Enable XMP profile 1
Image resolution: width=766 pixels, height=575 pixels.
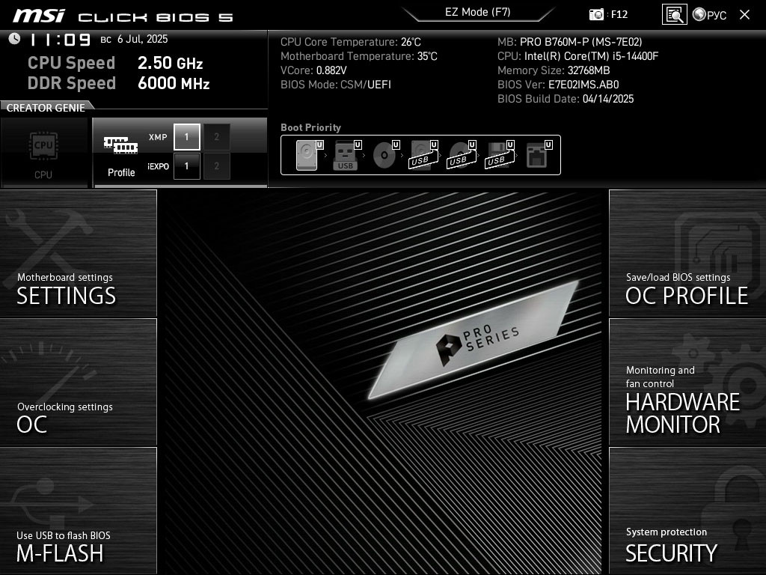pos(186,137)
